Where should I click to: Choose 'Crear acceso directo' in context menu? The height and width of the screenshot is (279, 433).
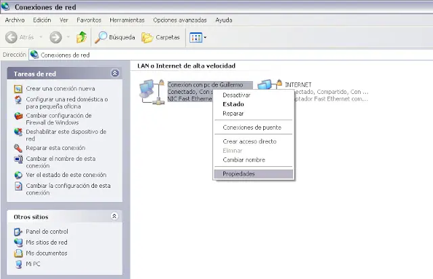click(x=254, y=141)
